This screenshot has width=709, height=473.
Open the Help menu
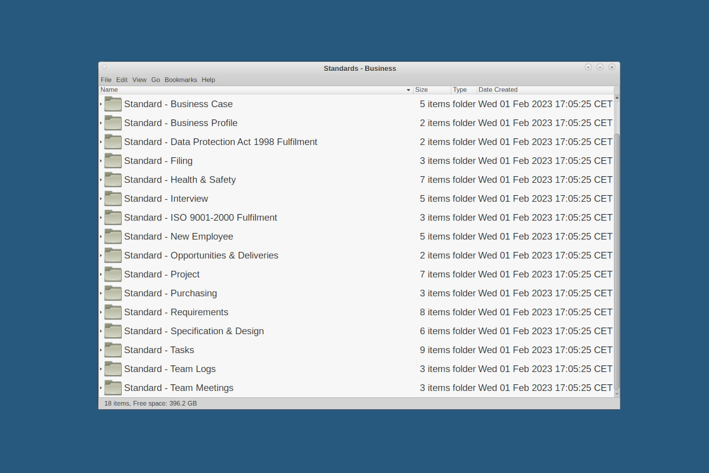pyautogui.click(x=208, y=80)
